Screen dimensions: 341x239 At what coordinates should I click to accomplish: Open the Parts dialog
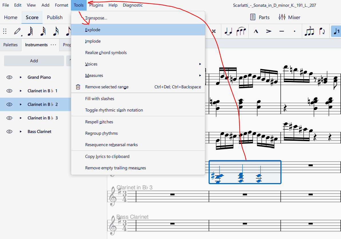[x=260, y=17]
